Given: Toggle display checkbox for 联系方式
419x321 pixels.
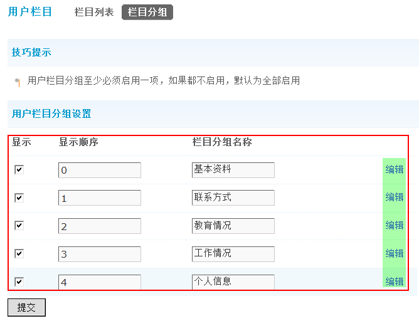Looking at the screenshot, I should (19, 197).
